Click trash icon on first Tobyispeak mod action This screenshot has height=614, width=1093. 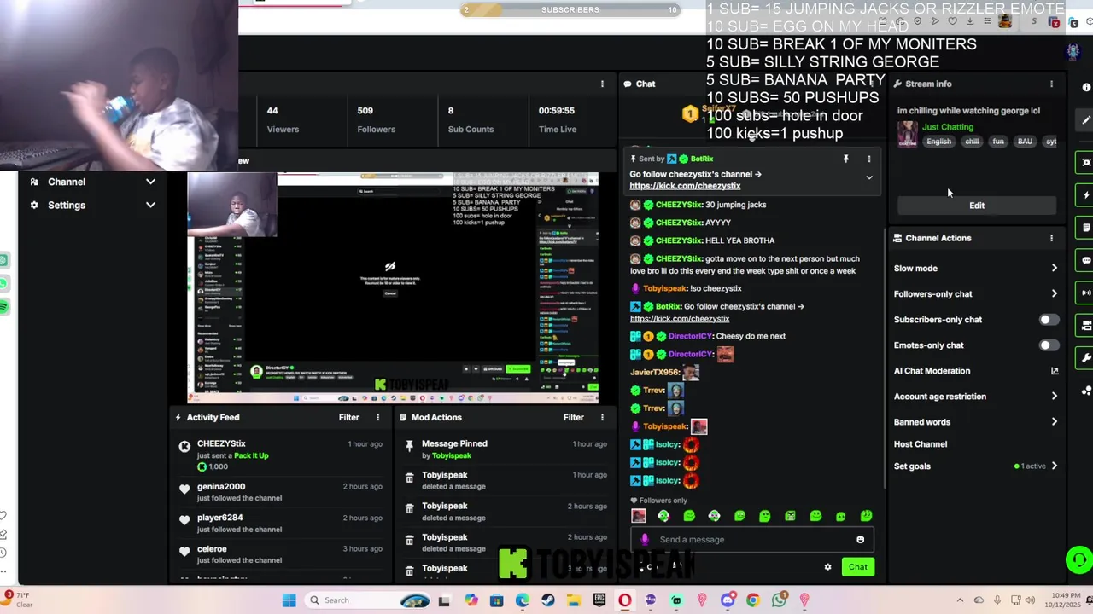point(409,480)
